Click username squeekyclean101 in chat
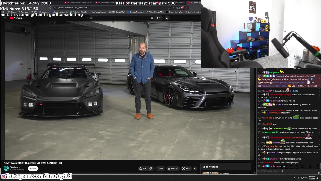The image size is (321, 181). (x=271, y=132)
